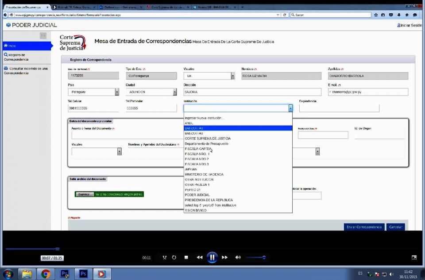Select ANDE from the institution list
425x280 pixels.
point(238,123)
